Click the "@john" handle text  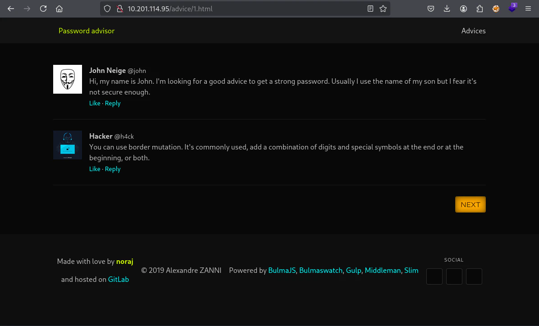click(137, 71)
